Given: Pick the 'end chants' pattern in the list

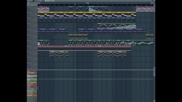Looking at the screenshot, I should pos(32,93).
